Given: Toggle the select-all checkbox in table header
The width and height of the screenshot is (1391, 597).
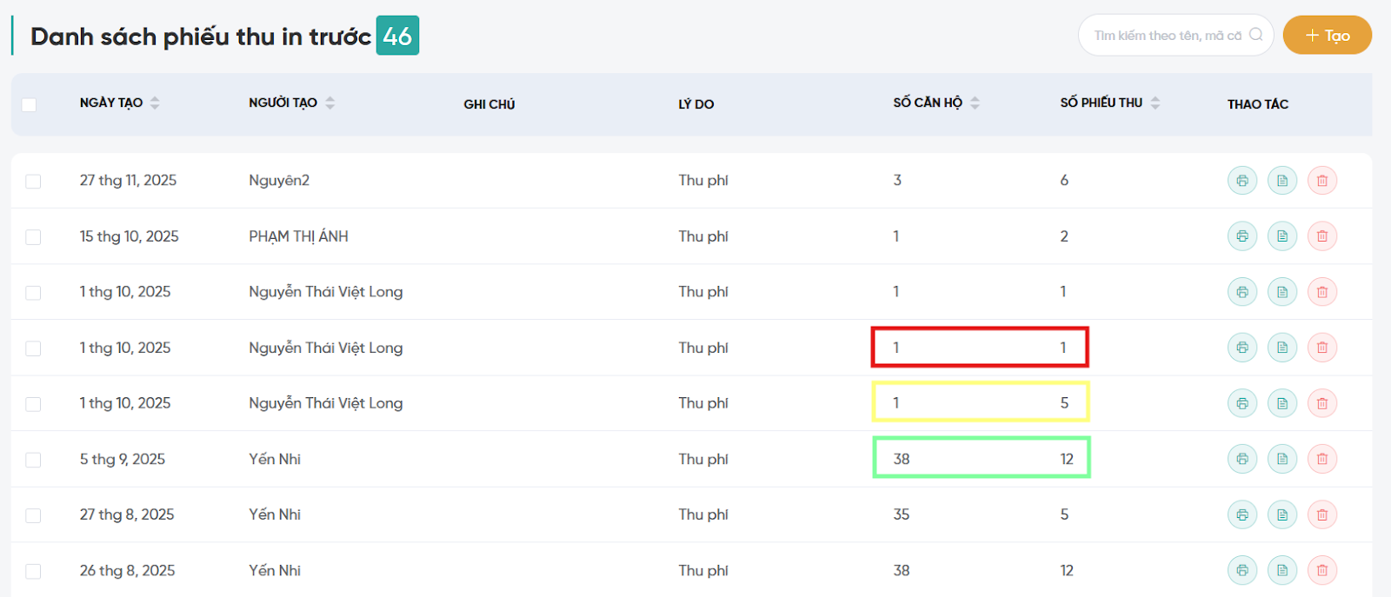Looking at the screenshot, I should point(29,104).
